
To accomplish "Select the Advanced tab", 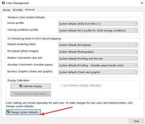I will point(30,10).
